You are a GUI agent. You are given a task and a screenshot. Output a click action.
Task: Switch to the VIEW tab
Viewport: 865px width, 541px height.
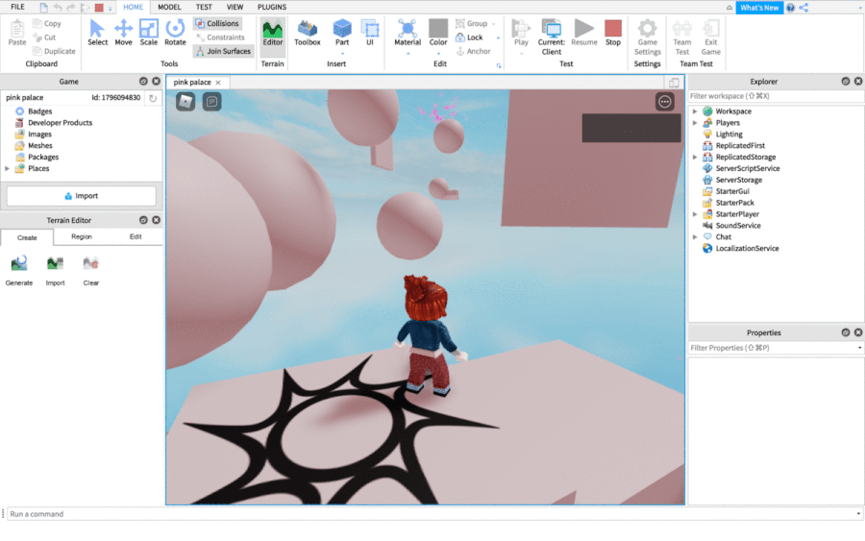(x=235, y=7)
